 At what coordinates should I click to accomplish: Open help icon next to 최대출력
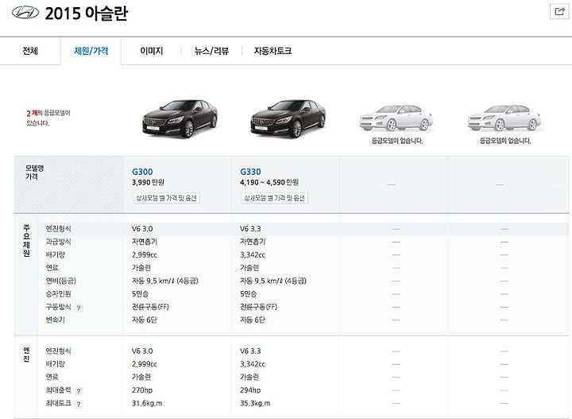point(79,391)
